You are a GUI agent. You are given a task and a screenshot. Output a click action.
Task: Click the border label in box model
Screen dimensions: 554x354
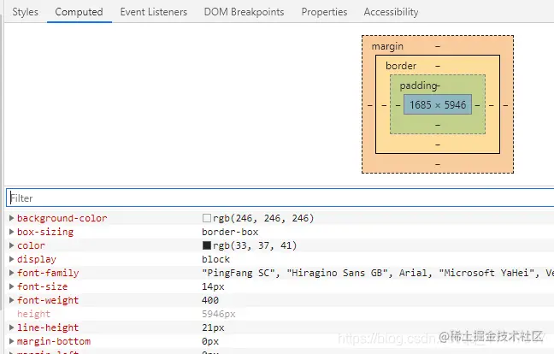(x=401, y=66)
